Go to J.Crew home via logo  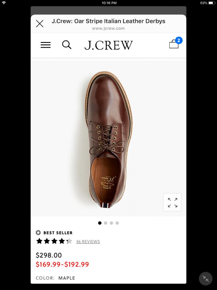[x=108, y=45]
